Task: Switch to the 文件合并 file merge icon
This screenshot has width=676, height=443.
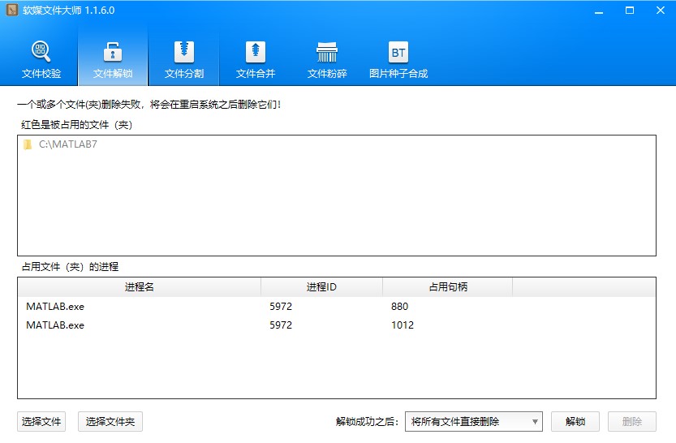Action: point(256,51)
